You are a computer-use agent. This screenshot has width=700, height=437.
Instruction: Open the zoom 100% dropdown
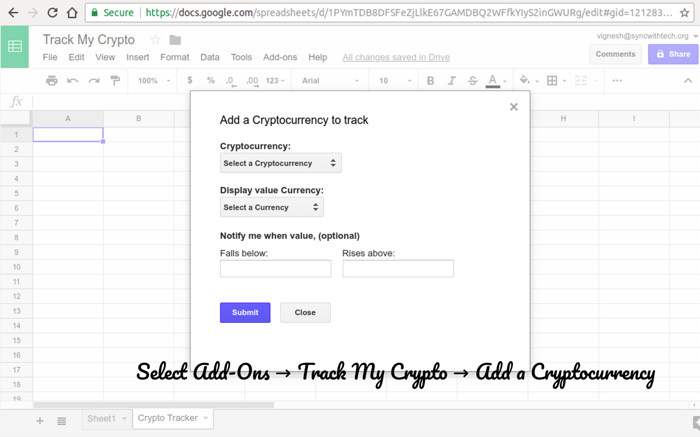(x=154, y=81)
